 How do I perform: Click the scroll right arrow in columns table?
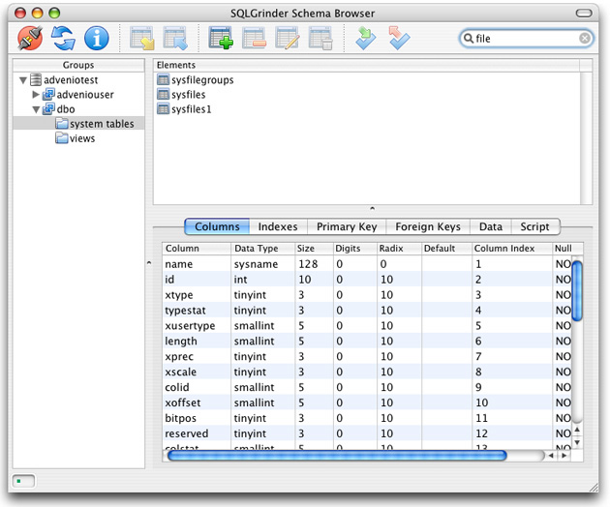(x=564, y=456)
